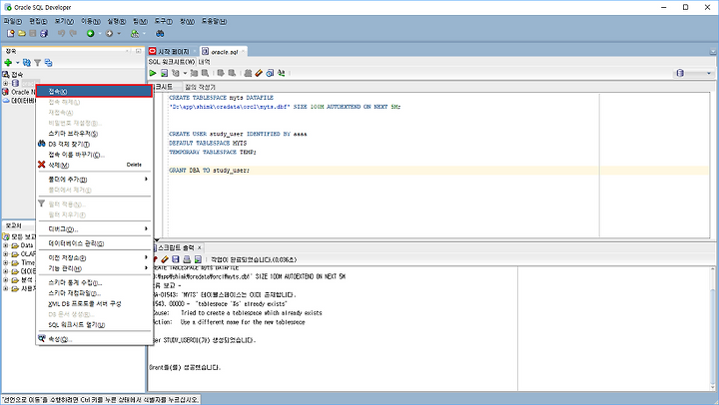The height and width of the screenshot is (405, 719).
Task: Open dropdown arrow beside the Back navigation icon
Action: [x=100, y=34]
